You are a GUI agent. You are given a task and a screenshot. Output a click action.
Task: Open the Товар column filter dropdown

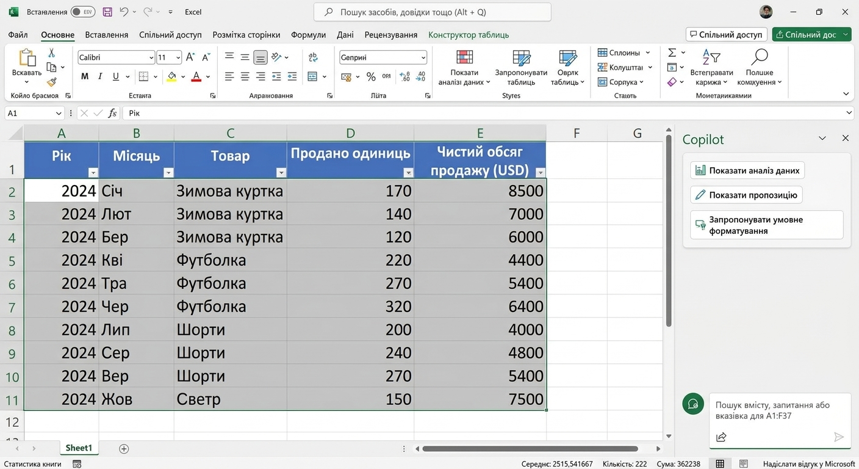pos(281,173)
